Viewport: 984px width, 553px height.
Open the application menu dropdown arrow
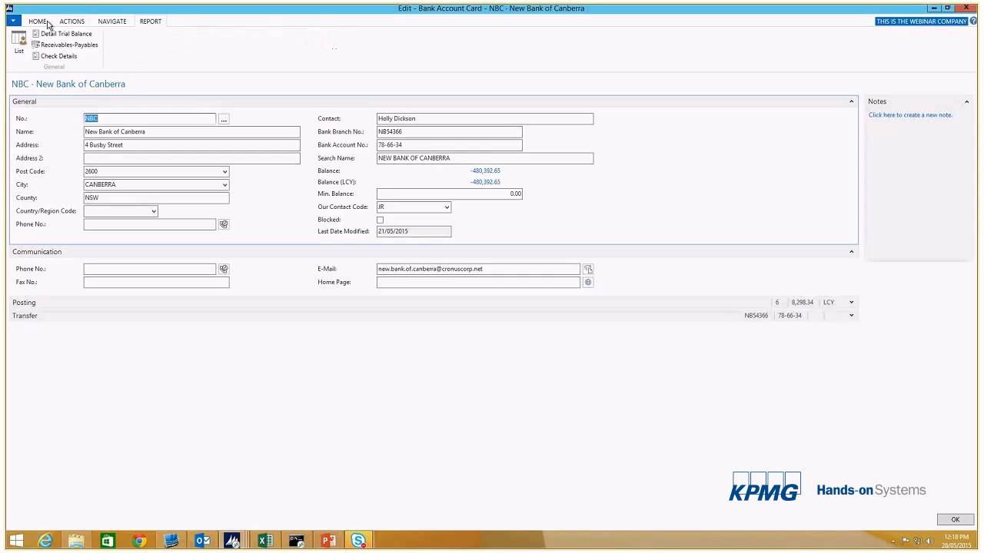pyautogui.click(x=13, y=21)
